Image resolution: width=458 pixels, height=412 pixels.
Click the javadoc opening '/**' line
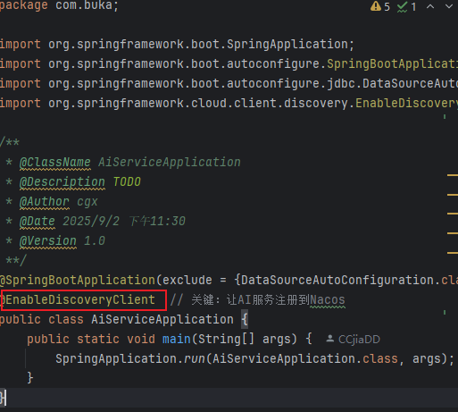click(x=10, y=142)
